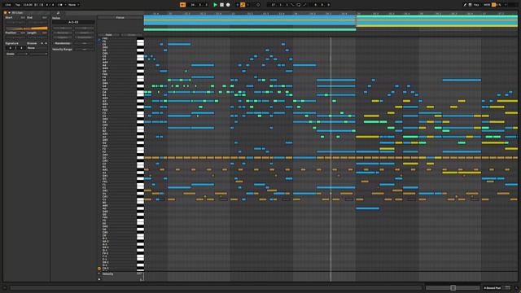This screenshot has height=293, width=521.
Task: Toggle the MIDI map mode switch
Action: (487, 5)
